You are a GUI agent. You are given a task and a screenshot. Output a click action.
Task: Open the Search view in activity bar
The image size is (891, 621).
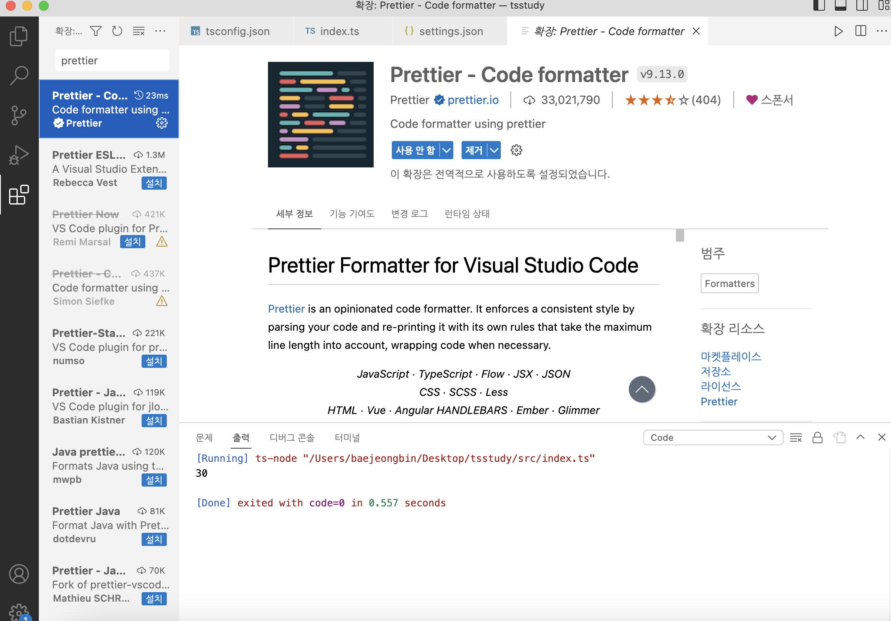(x=19, y=75)
